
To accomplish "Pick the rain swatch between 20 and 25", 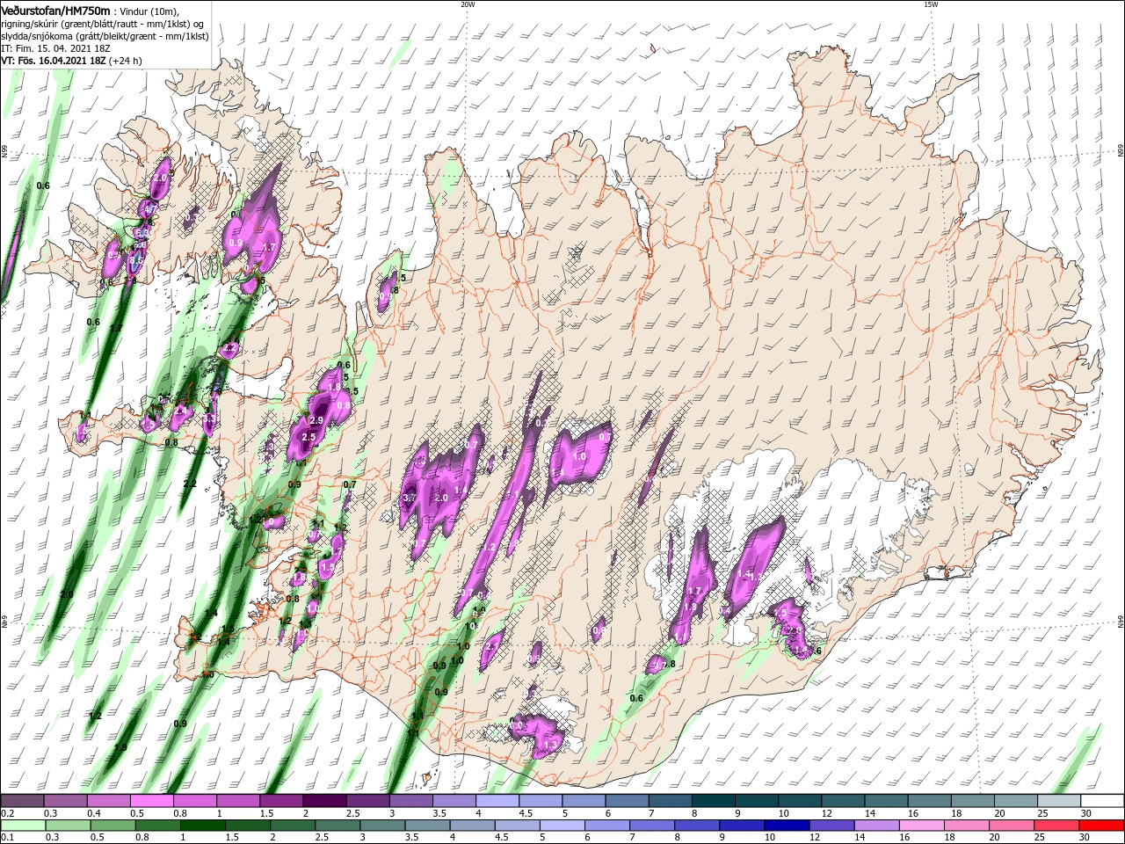I will (1011, 826).
